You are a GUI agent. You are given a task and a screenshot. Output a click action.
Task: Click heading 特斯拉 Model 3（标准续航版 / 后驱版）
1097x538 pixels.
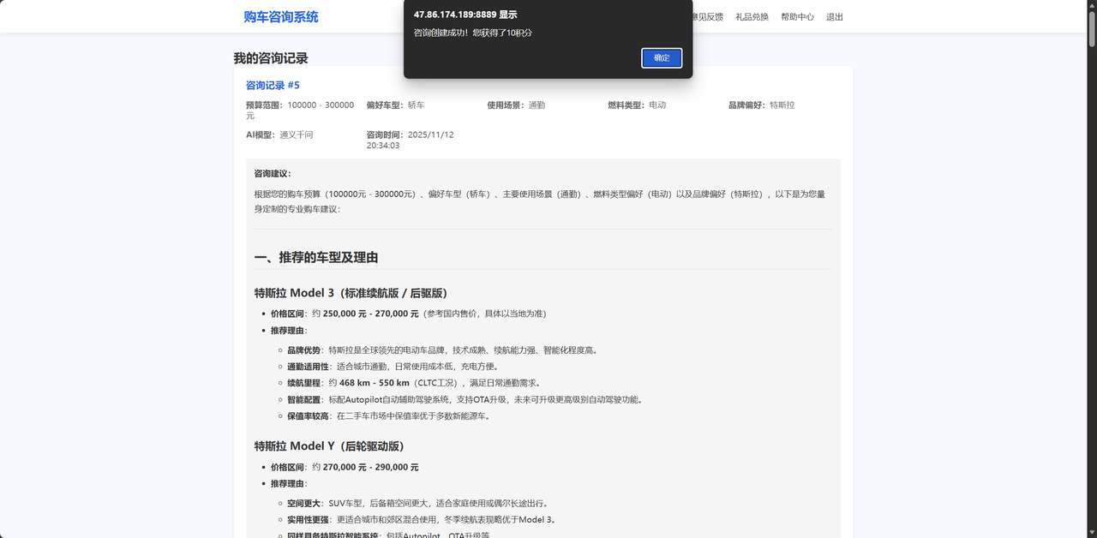tap(351, 292)
